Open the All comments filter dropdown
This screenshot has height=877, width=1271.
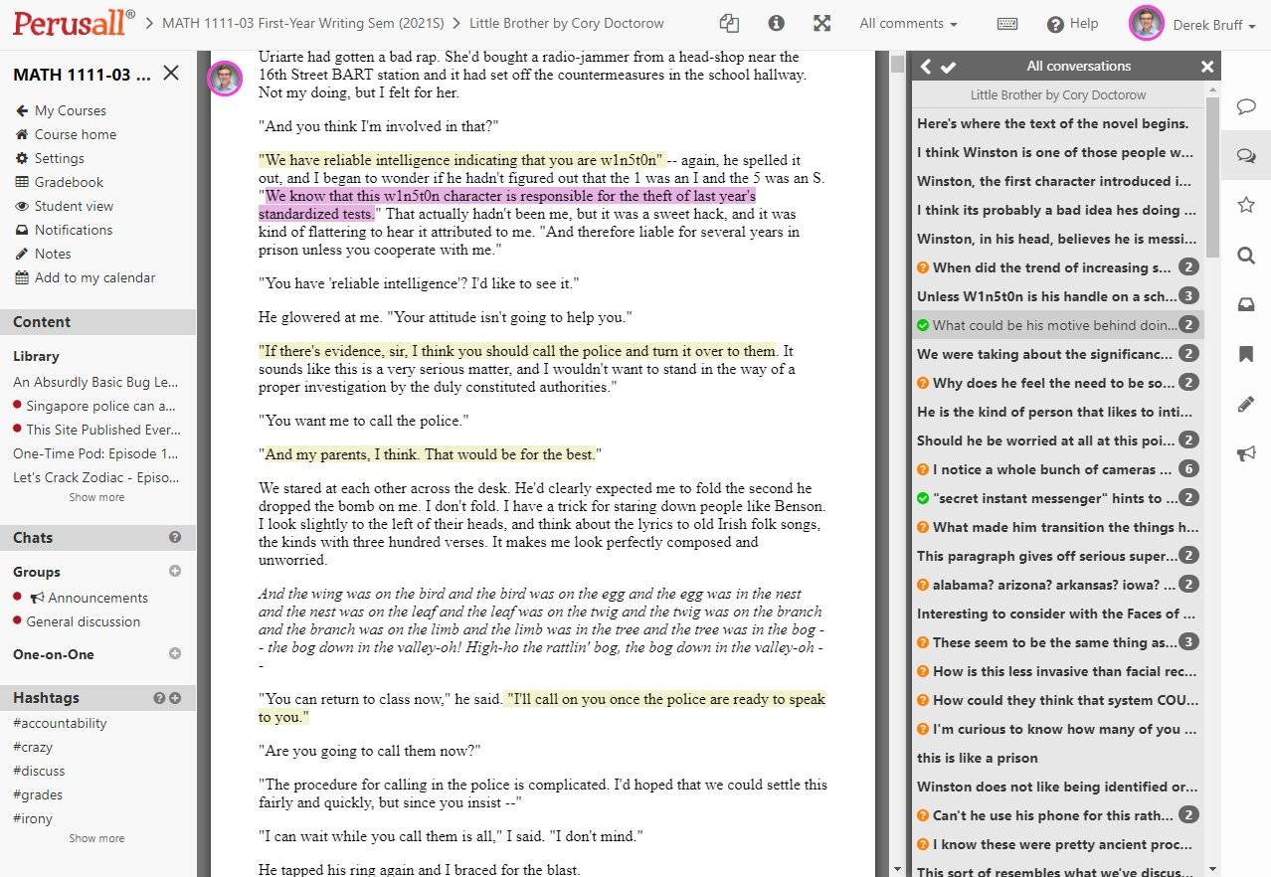coord(908,24)
